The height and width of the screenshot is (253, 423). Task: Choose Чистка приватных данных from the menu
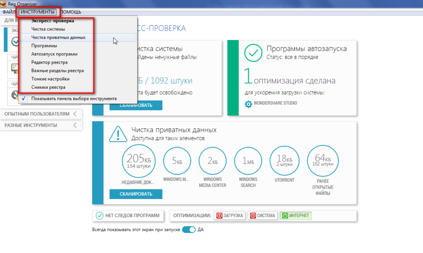(58, 37)
